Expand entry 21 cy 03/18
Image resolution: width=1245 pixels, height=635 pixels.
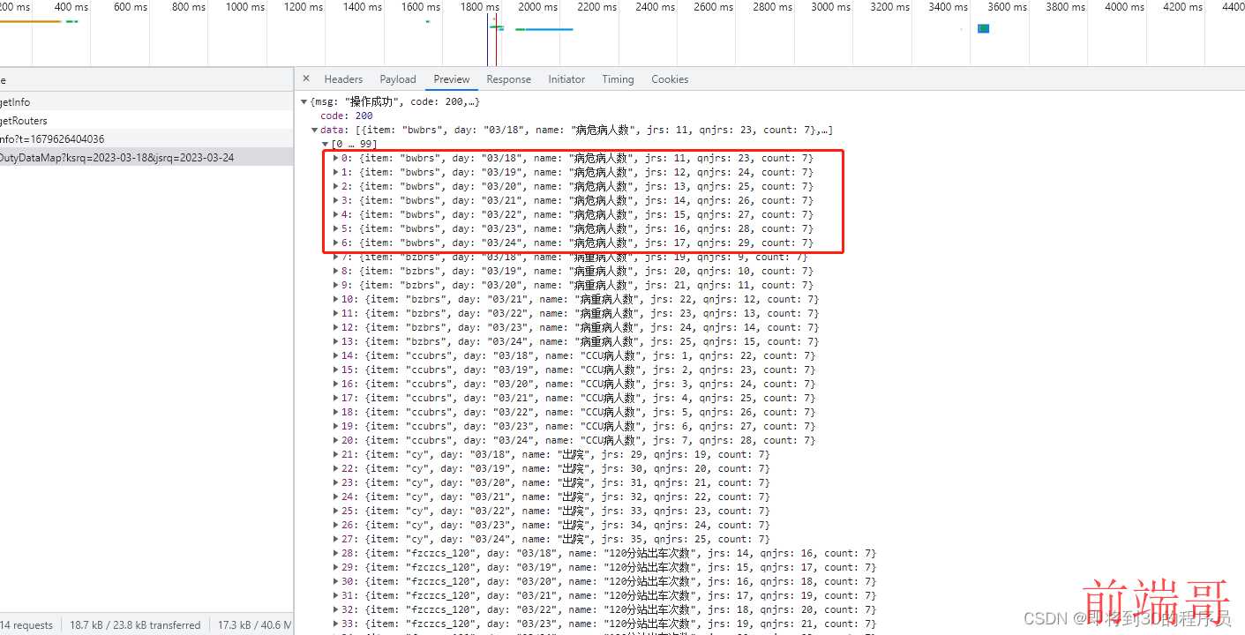pos(335,454)
